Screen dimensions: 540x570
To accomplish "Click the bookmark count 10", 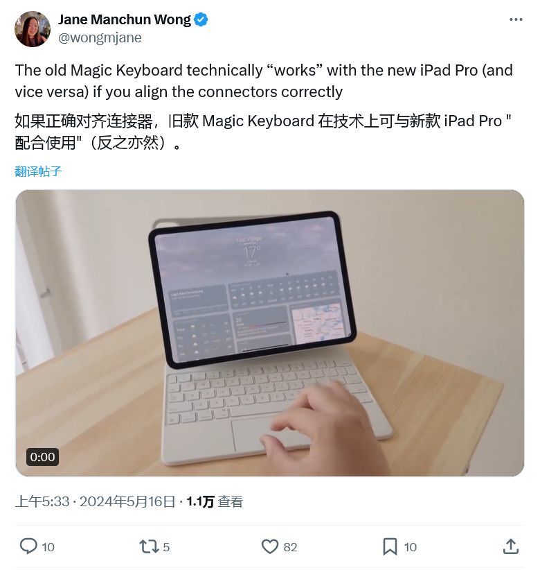I will (x=411, y=547).
